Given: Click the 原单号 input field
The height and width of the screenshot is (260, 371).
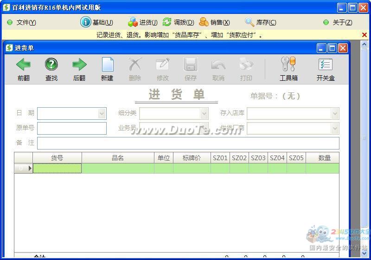Looking at the screenshot, I should (72, 128).
